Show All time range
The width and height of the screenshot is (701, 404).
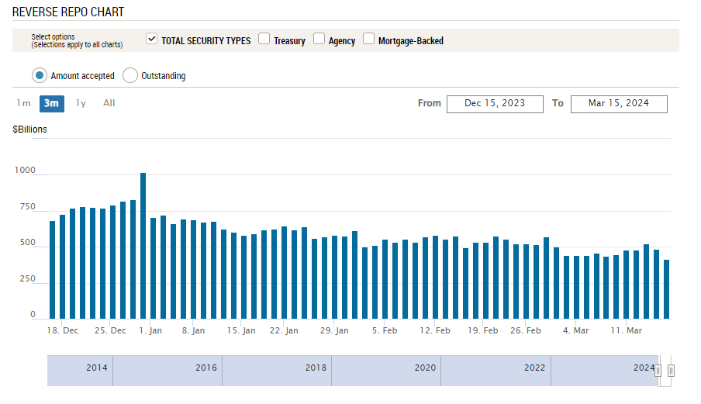[109, 103]
